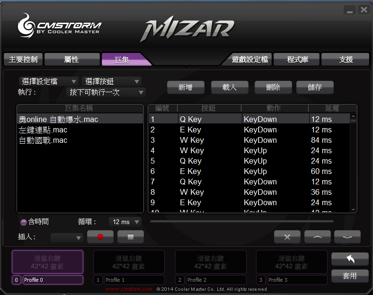Minimize the Mizar window

(x=349, y=10)
